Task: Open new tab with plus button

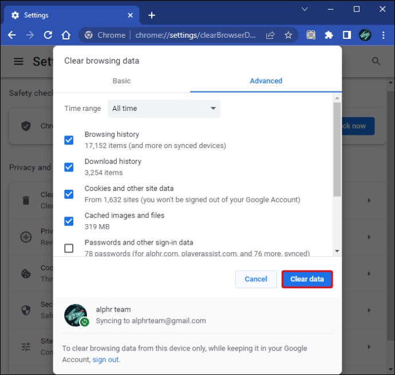Action: pos(152,15)
